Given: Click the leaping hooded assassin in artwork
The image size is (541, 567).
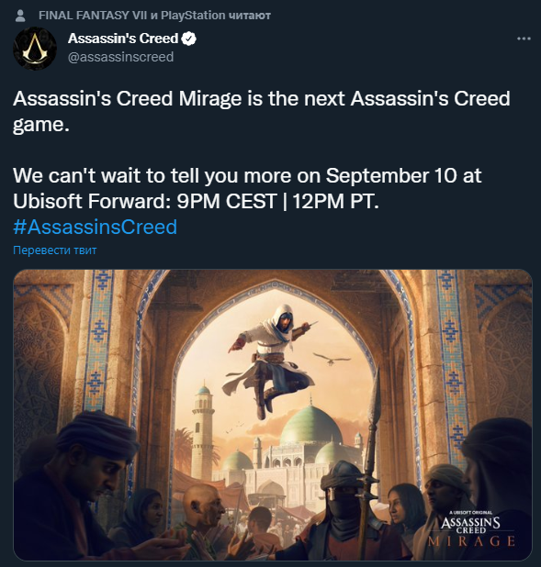Looking at the screenshot, I should (272, 361).
